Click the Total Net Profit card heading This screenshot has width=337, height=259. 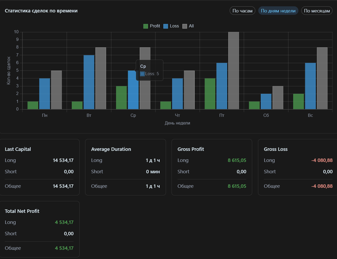(22, 211)
